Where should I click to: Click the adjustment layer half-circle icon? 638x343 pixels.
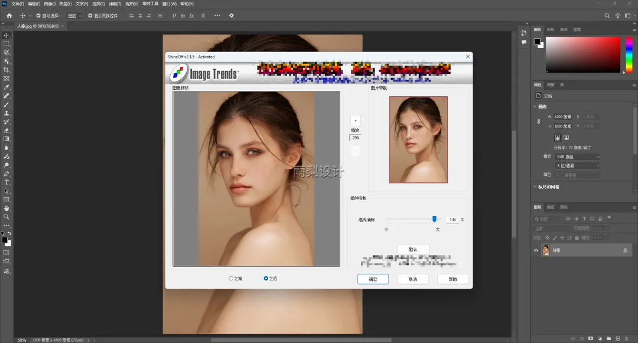click(600, 338)
